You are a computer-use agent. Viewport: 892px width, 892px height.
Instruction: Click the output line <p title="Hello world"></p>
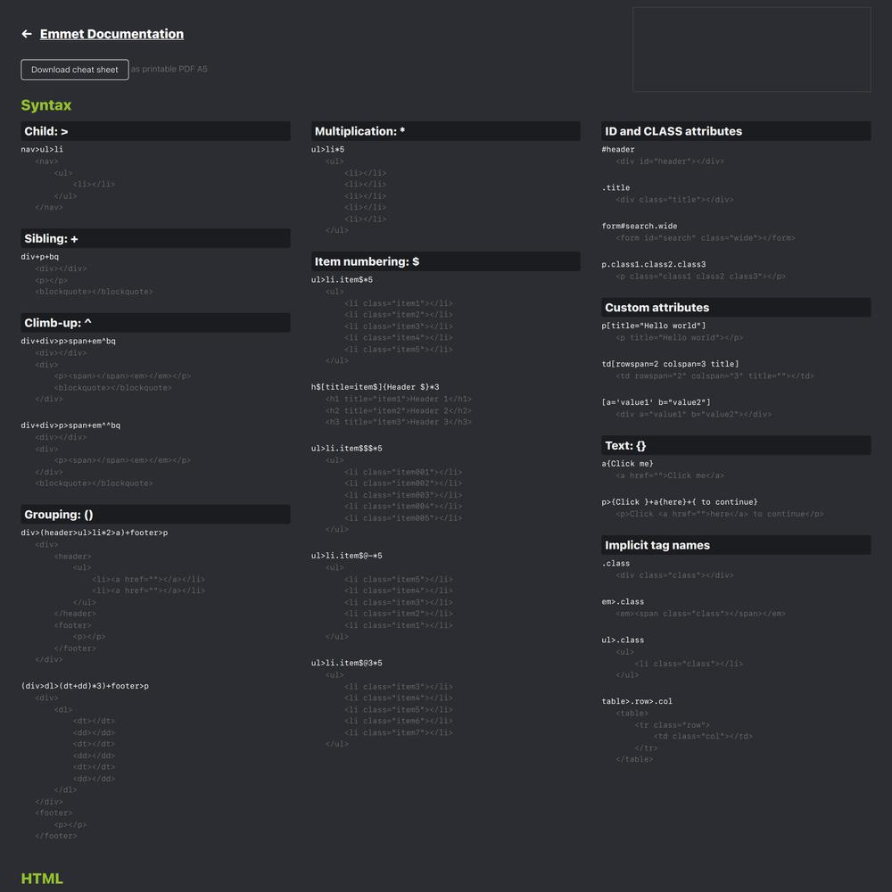coord(679,338)
